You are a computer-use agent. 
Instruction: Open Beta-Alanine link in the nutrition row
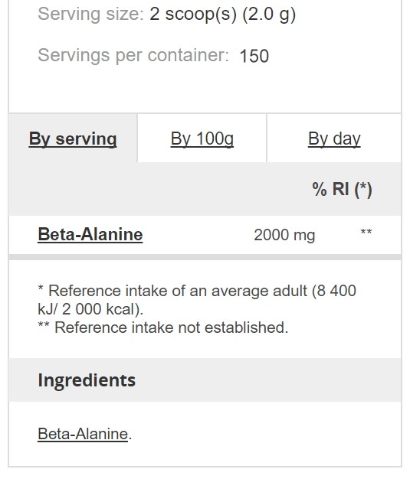(x=90, y=235)
